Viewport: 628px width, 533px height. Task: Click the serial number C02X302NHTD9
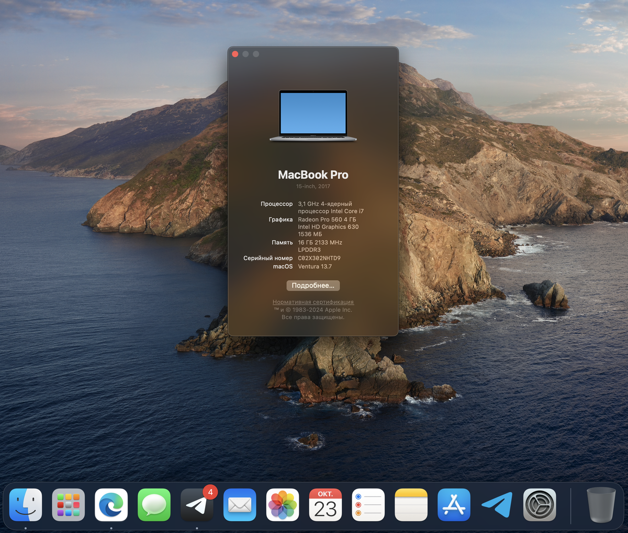pos(319,258)
